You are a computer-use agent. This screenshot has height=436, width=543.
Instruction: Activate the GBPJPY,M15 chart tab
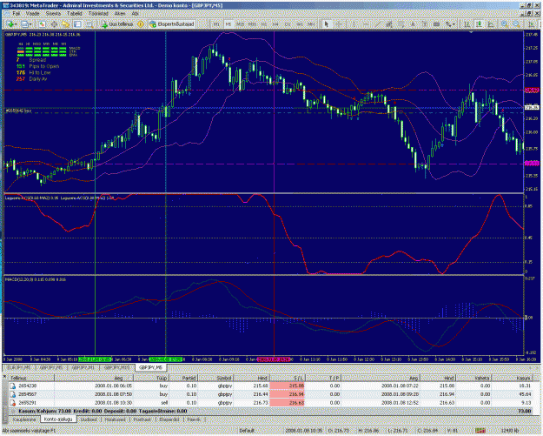pos(116,367)
